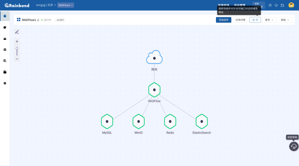299x166 pixels.
Task: Open the folder icon in sidebar
Action: pyautogui.click(x=5, y=72)
